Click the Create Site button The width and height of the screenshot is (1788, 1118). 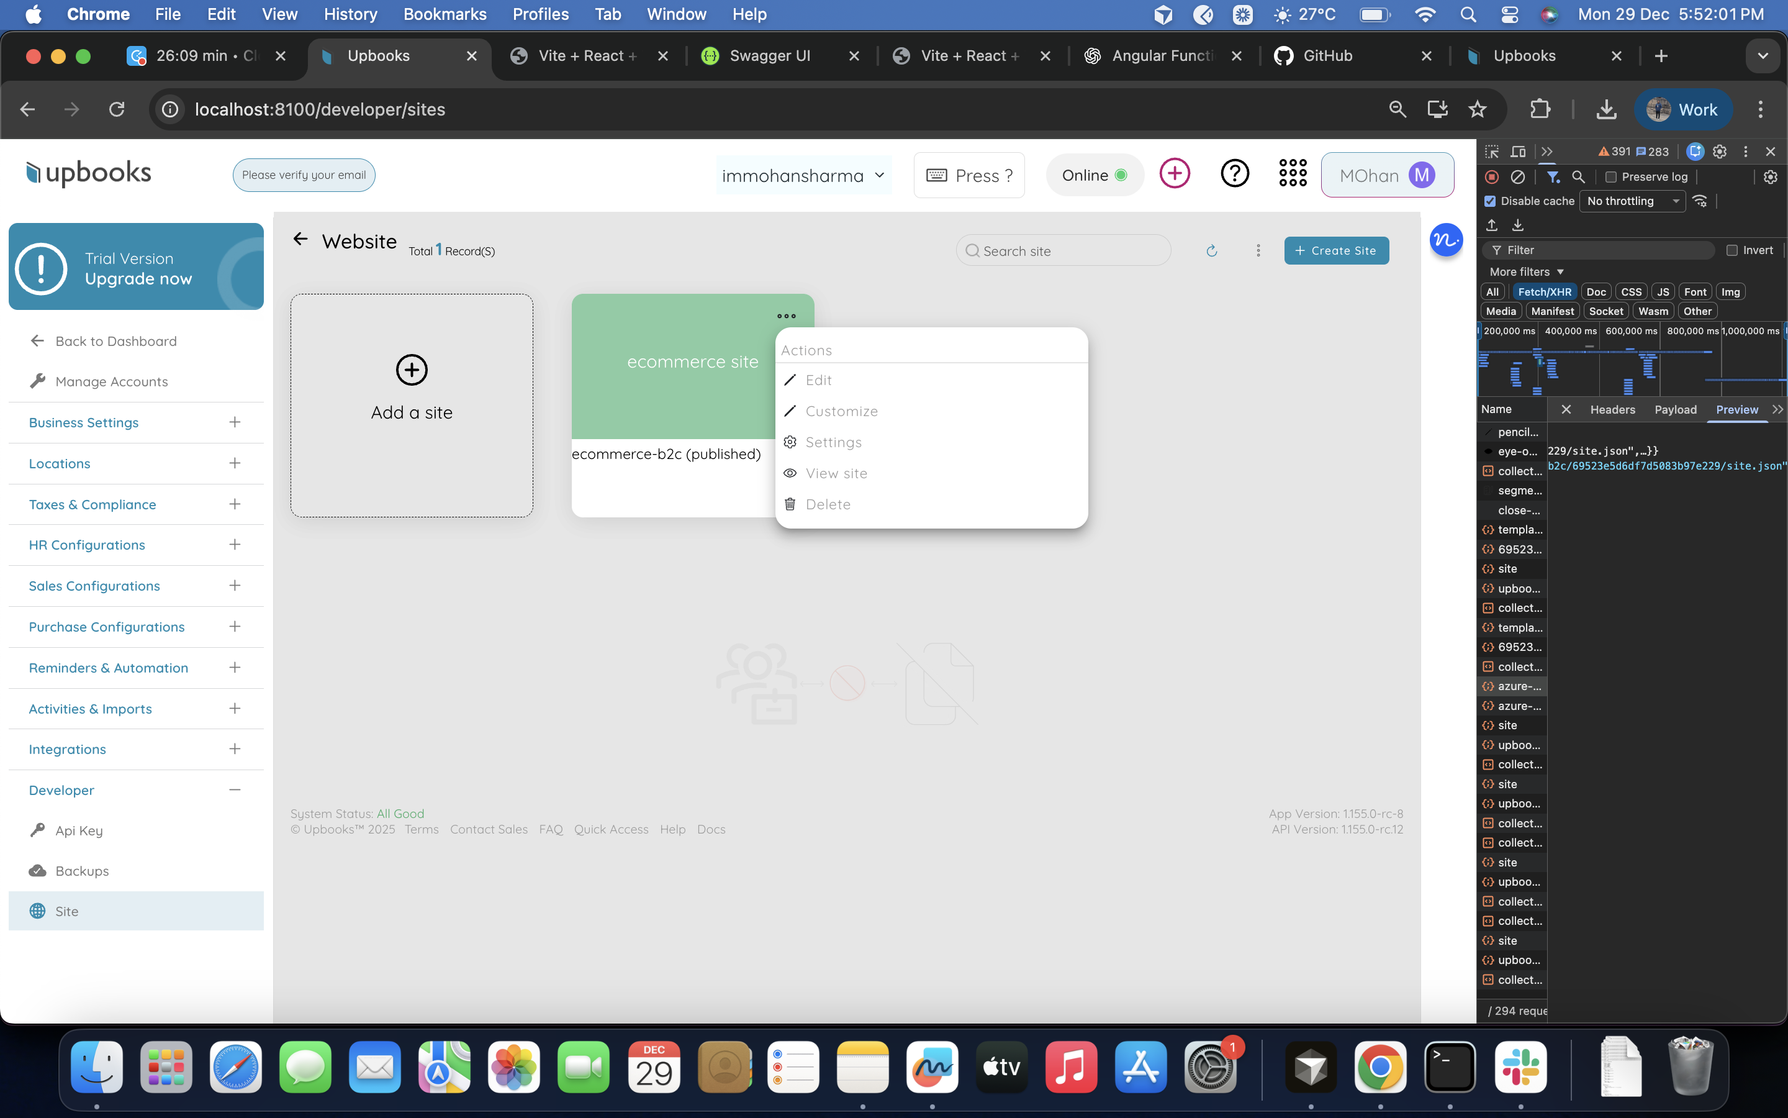coord(1336,251)
